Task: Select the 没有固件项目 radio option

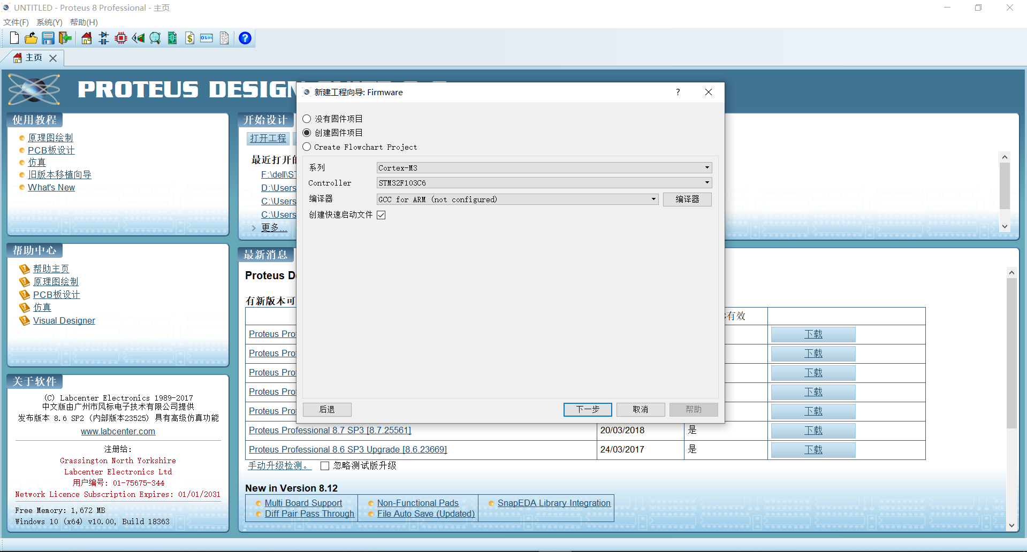Action: (306, 118)
